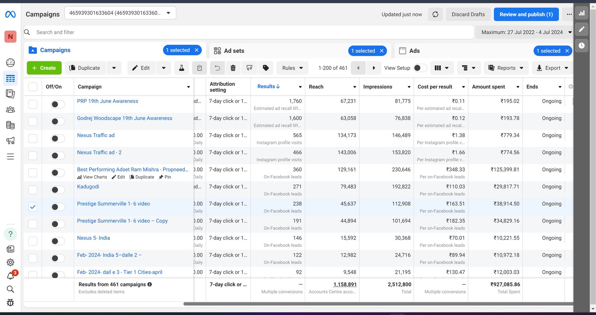Uncheck the Prestige Summerville 1- 6 video checkbox
596x315 pixels.
click(33, 207)
